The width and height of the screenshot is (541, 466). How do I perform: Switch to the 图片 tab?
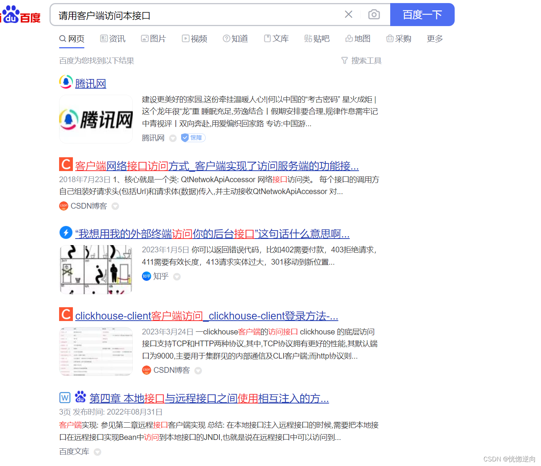[x=153, y=39]
